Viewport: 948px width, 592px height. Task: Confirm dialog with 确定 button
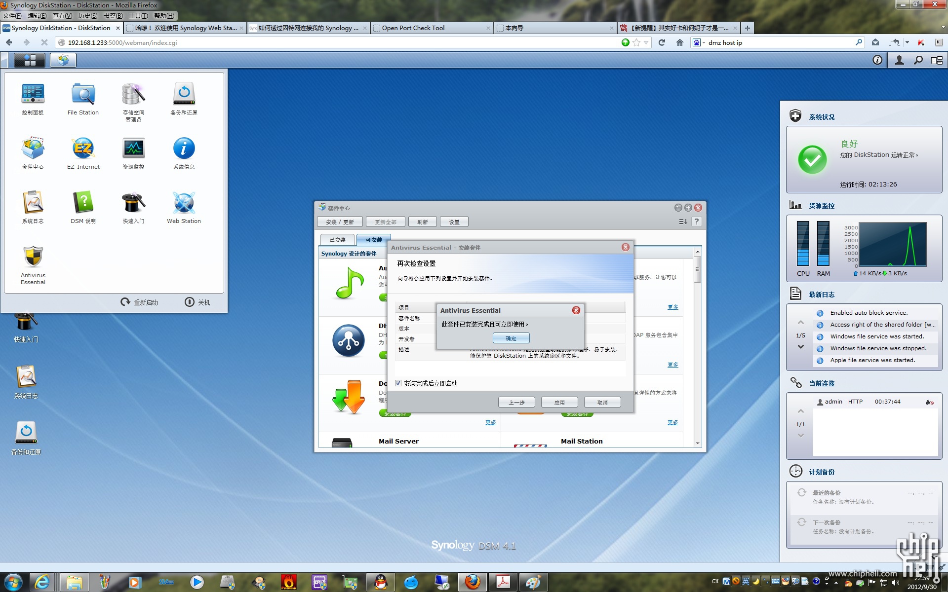(511, 338)
